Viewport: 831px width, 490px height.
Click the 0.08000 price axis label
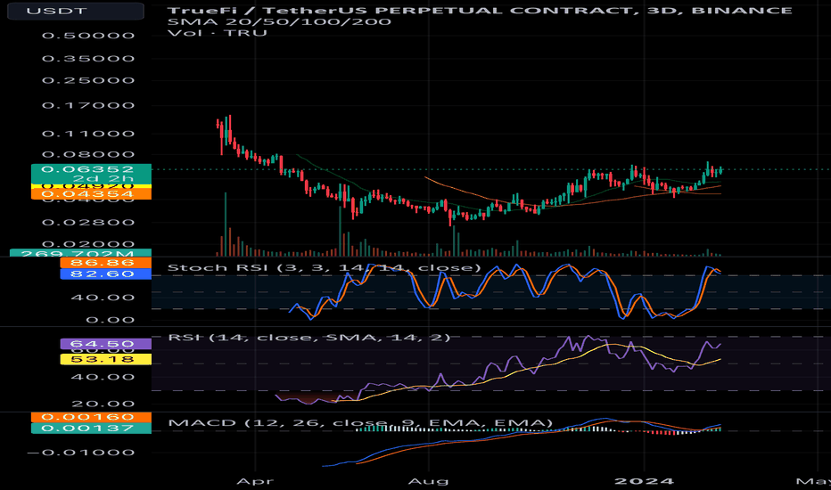pos(88,155)
